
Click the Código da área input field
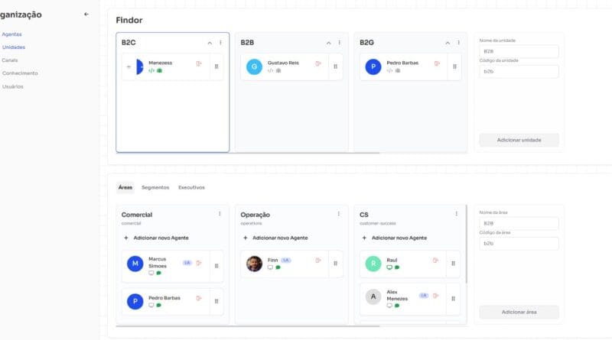pos(519,243)
